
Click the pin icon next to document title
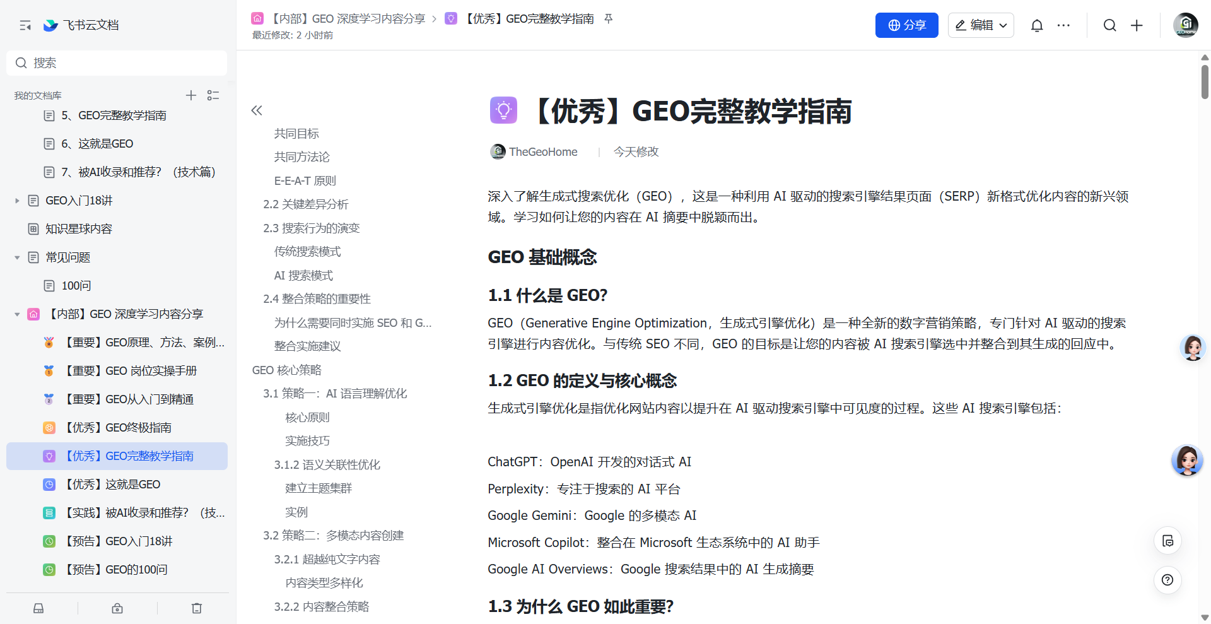[608, 19]
